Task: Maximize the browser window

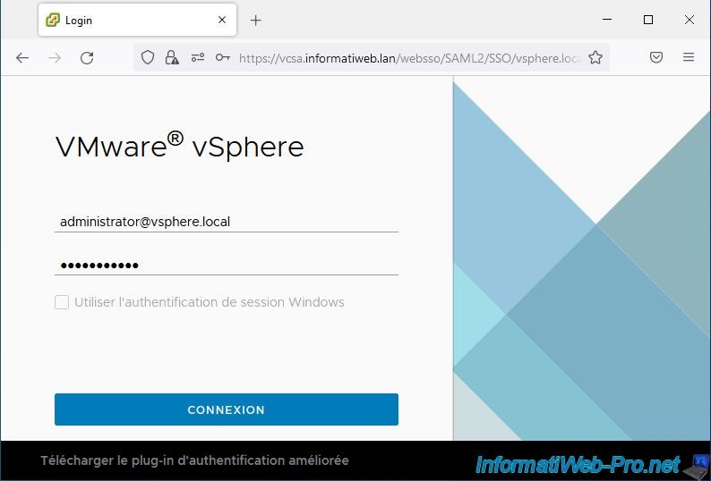Action: pos(648,20)
